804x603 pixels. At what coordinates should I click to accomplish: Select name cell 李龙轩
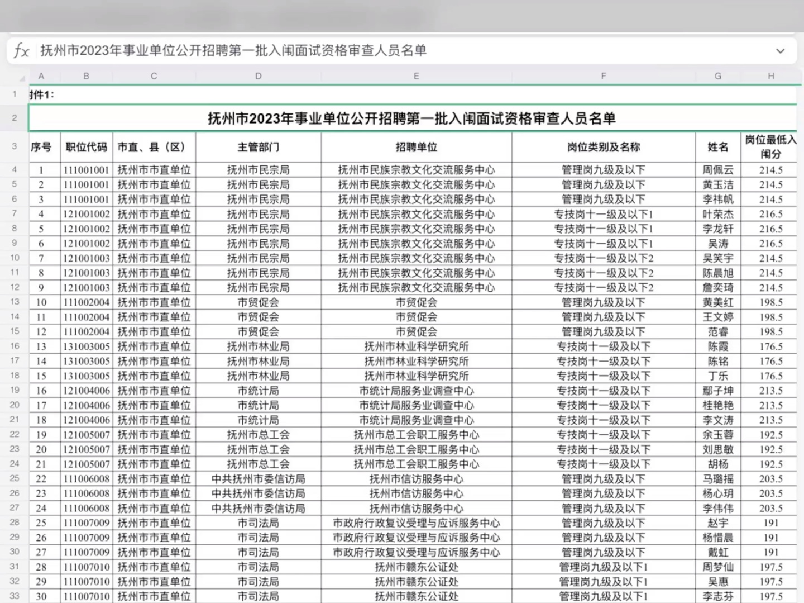pos(718,229)
